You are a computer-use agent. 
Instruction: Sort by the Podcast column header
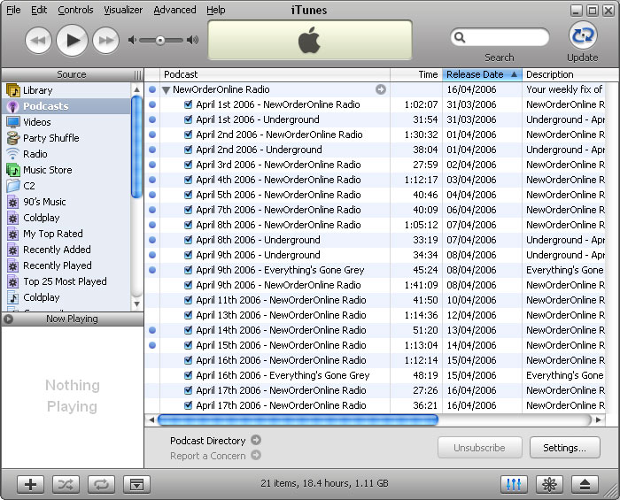coord(275,74)
